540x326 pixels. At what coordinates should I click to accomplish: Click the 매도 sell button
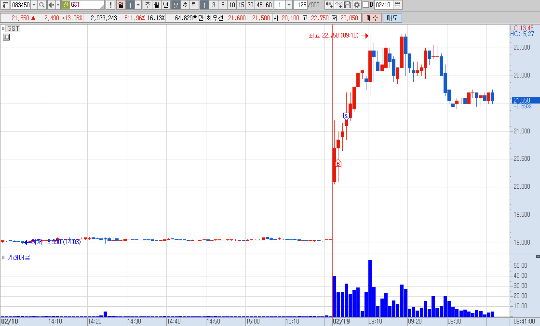pyautogui.click(x=392, y=18)
